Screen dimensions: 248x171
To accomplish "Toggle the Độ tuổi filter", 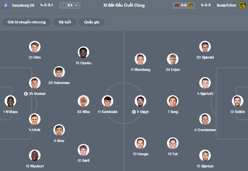I will pos(65,22).
